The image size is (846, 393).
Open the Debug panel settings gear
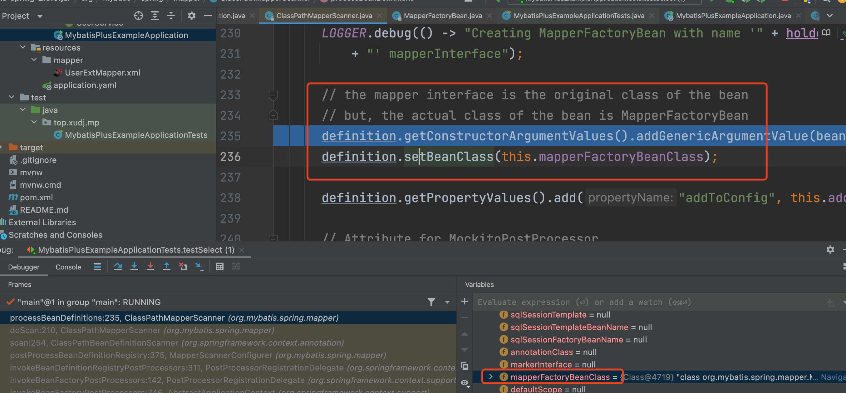coord(830,250)
